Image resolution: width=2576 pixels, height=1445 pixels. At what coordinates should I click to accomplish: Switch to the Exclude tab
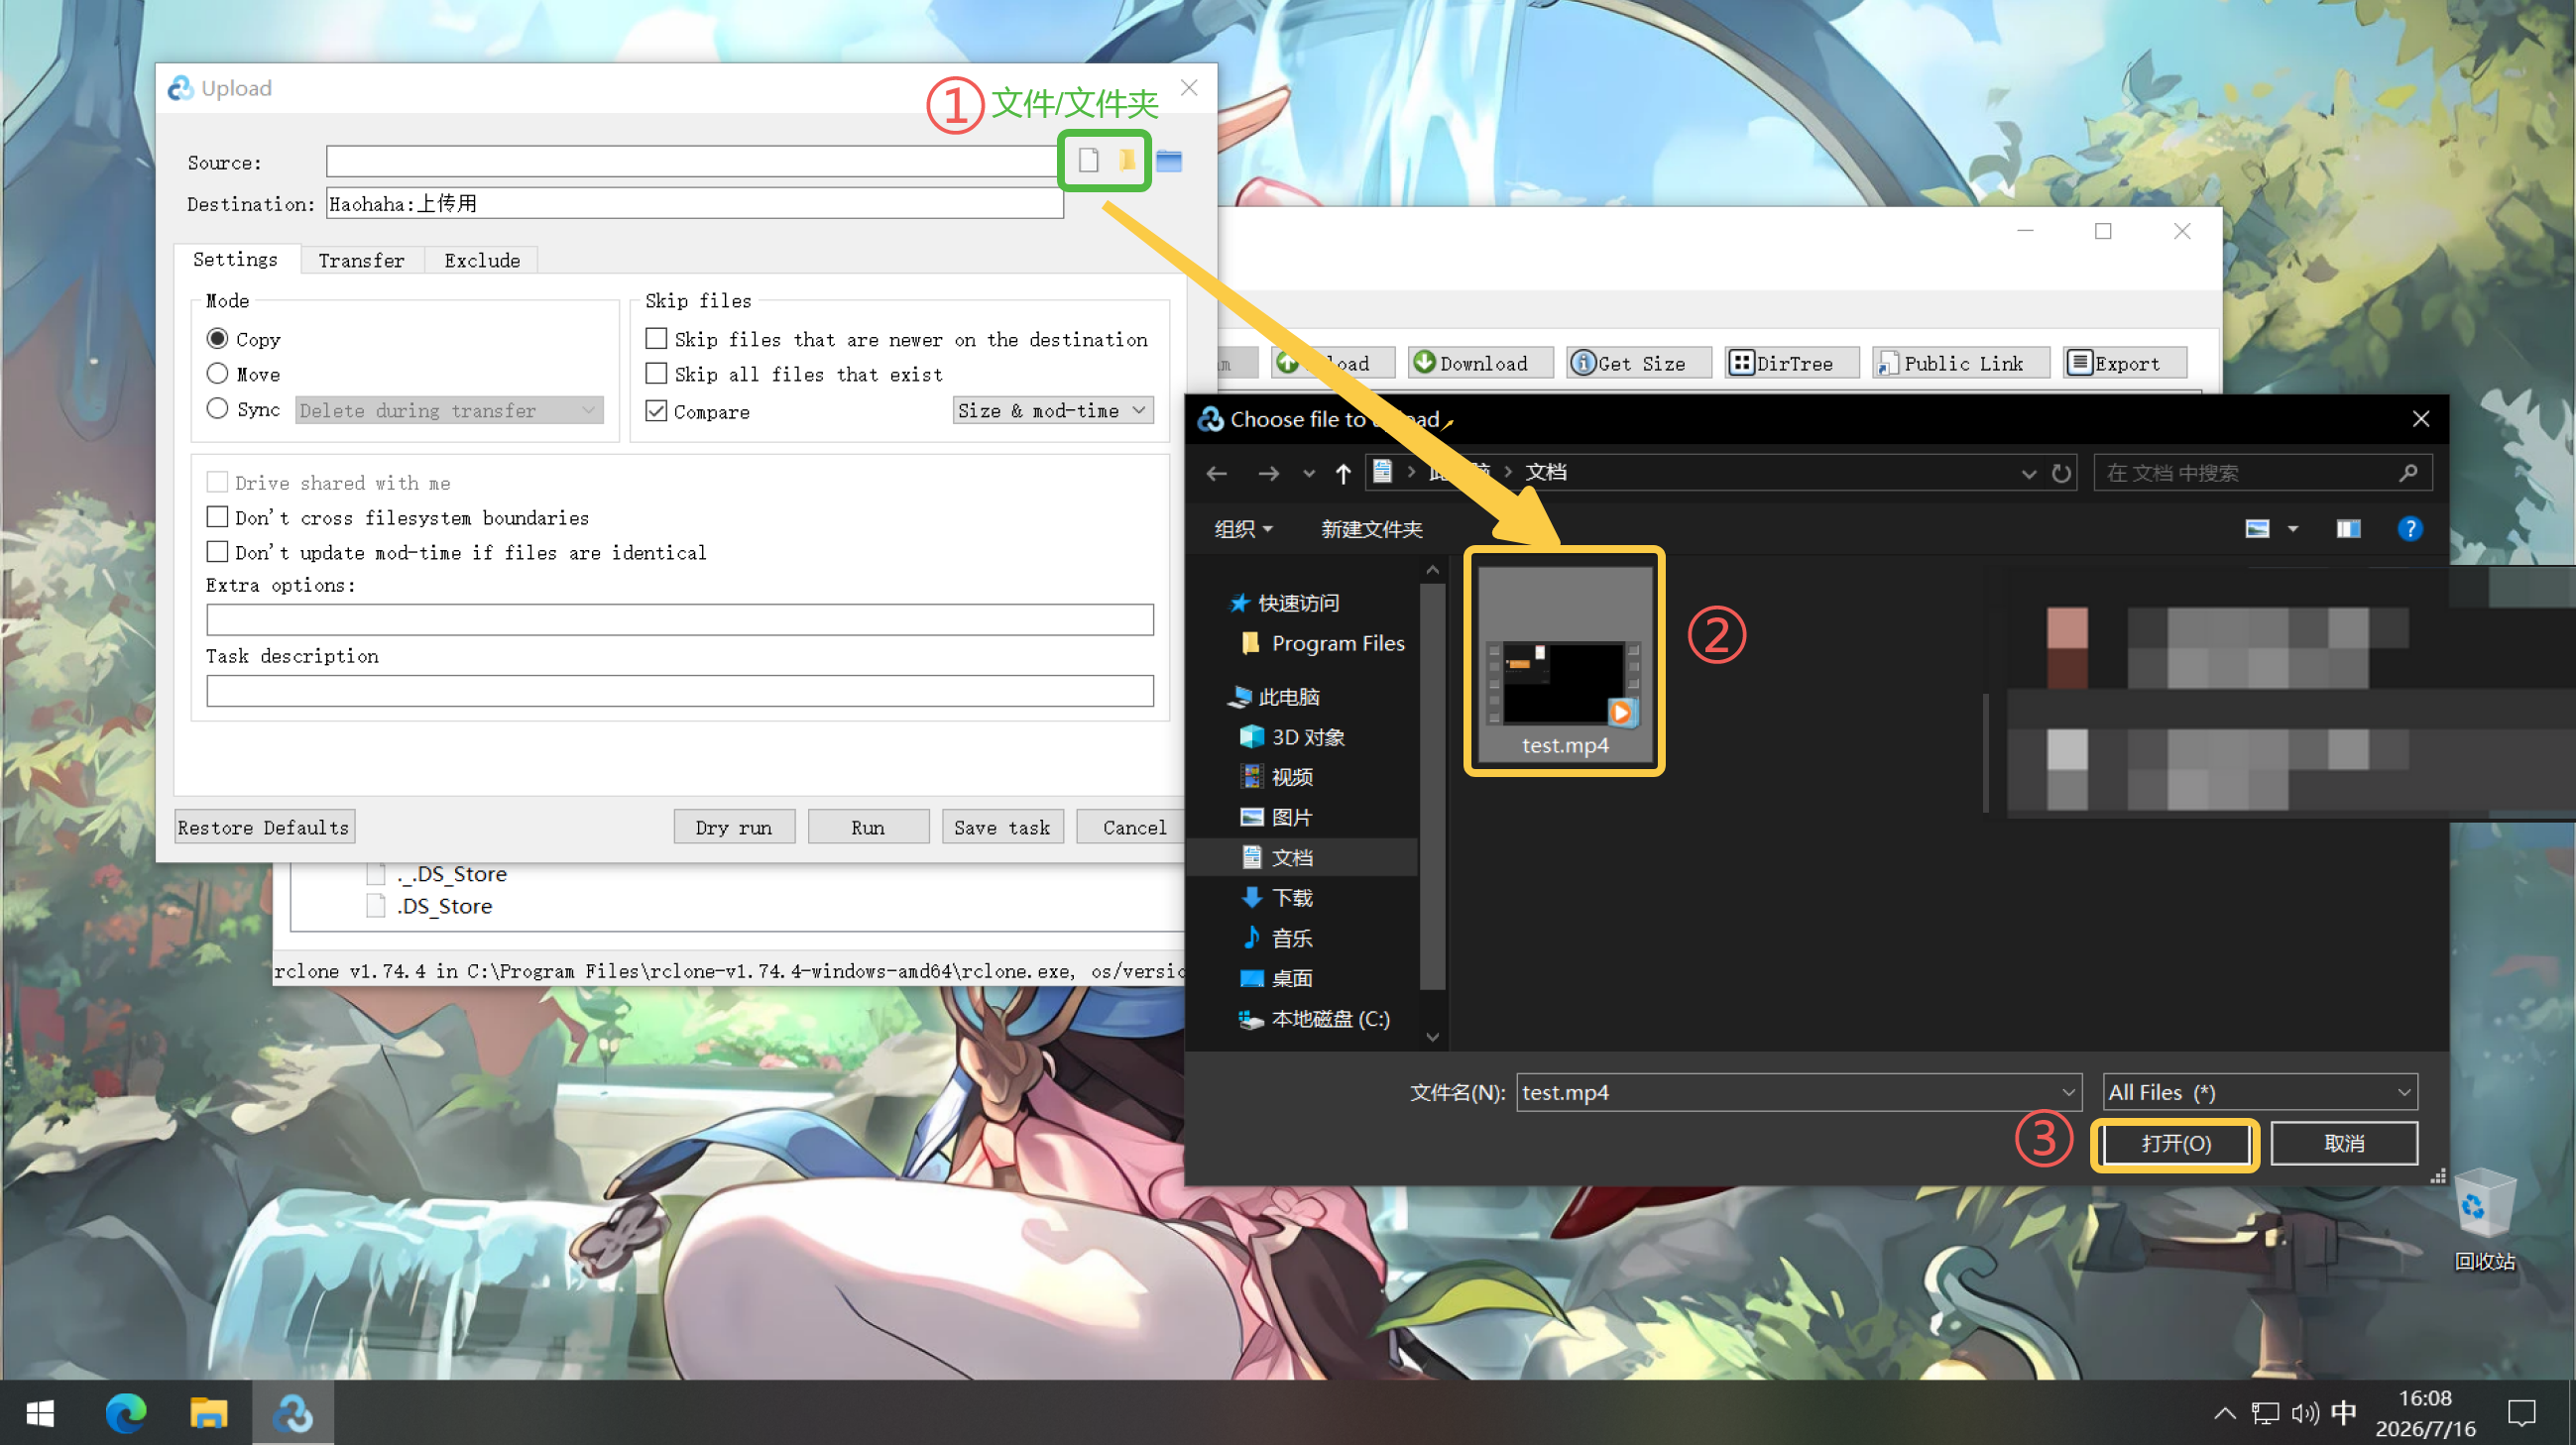482,260
